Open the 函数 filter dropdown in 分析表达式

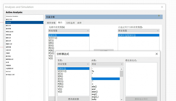(107, 64)
